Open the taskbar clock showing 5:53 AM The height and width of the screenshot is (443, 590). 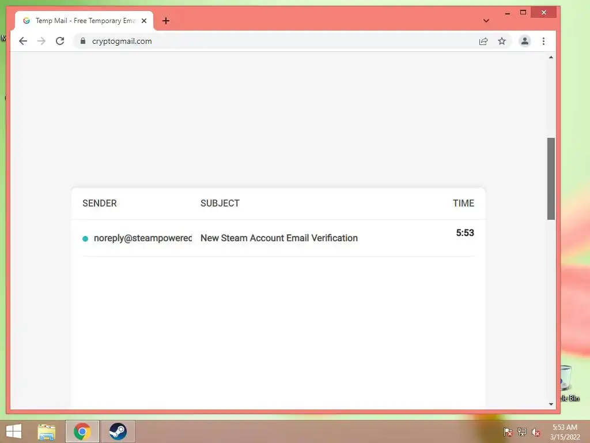tap(565, 432)
